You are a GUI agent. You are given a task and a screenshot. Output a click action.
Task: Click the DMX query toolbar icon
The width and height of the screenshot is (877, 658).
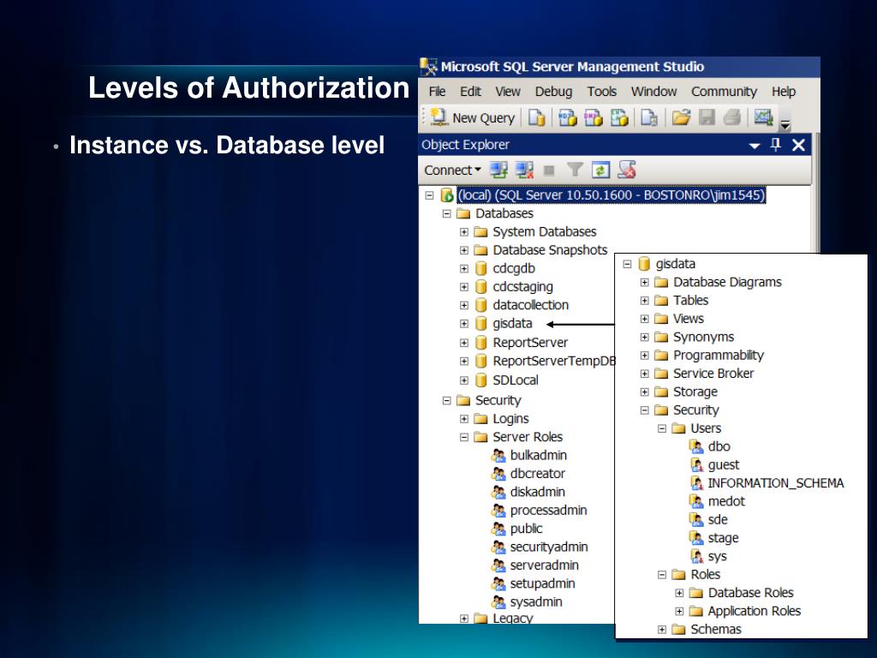593,117
